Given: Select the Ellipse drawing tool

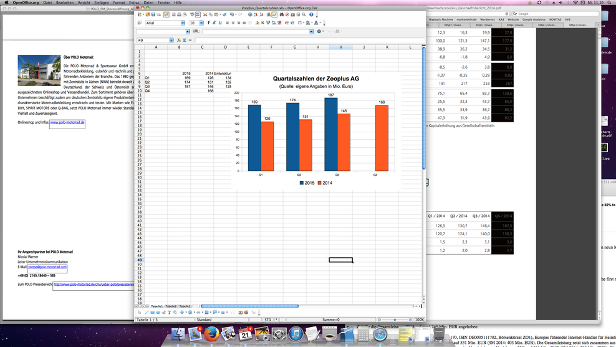Looking at the screenshot, I should (158, 313).
